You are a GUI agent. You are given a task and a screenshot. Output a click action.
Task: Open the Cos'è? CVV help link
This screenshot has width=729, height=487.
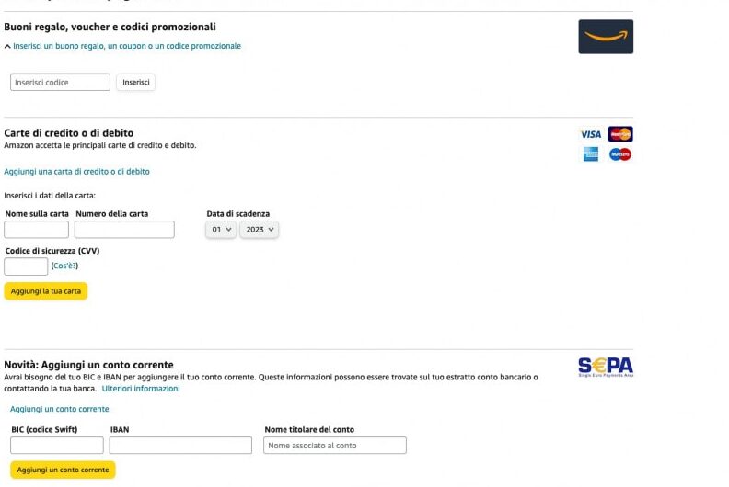pos(64,266)
